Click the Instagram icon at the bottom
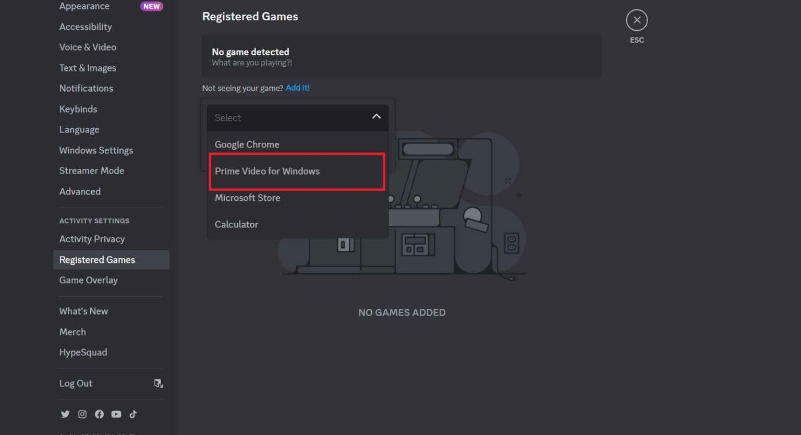Image resolution: width=801 pixels, height=435 pixels. 82,414
